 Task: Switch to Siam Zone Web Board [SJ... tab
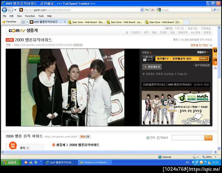pos(164,22)
